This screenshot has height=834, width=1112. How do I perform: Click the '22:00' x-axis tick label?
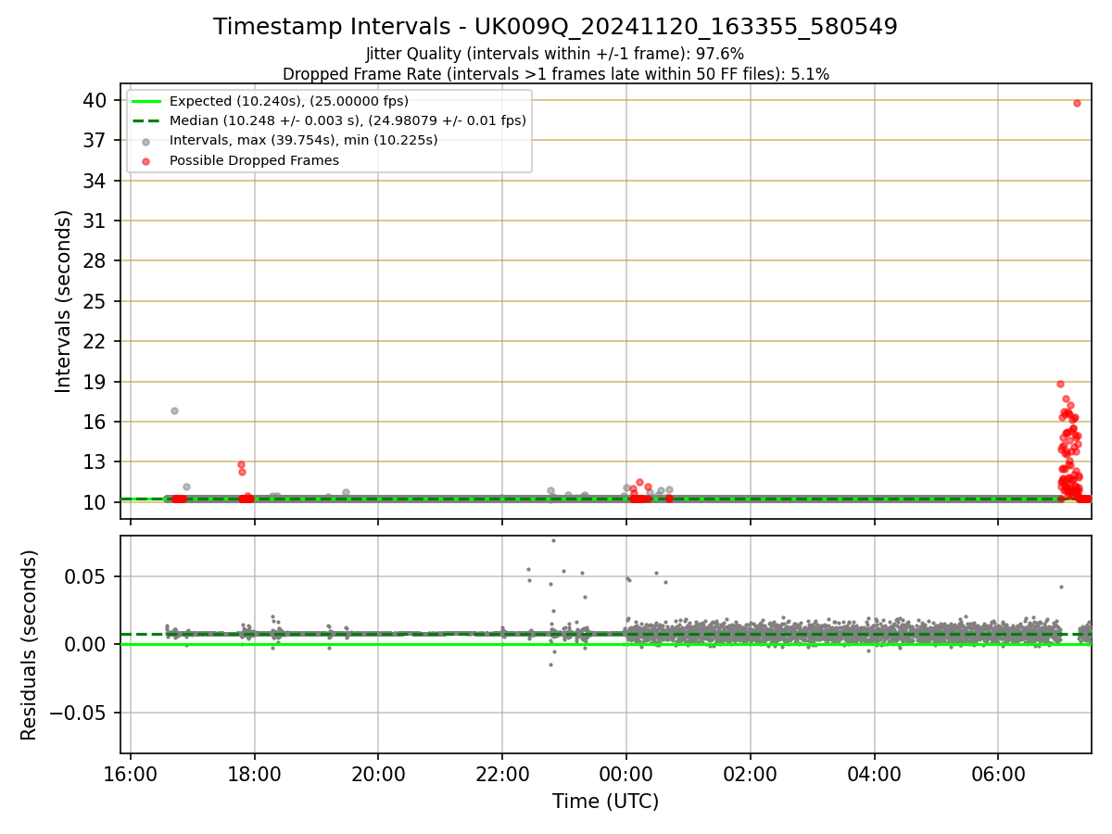pyautogui.click(x=502, y=774)
